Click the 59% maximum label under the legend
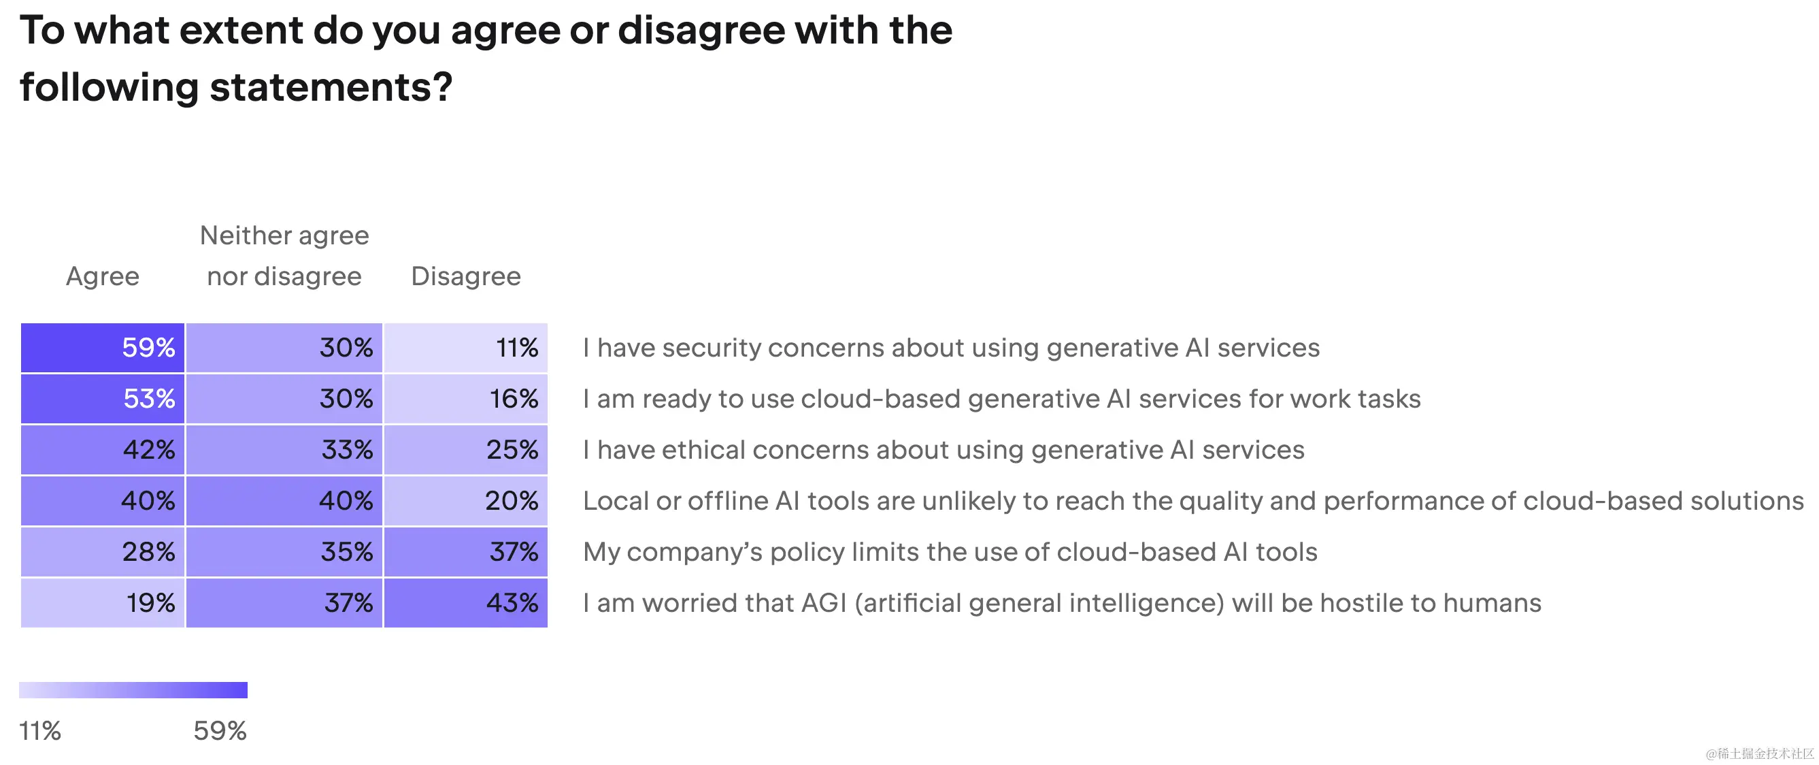The image size is (1819, 765). coord(220,730)
